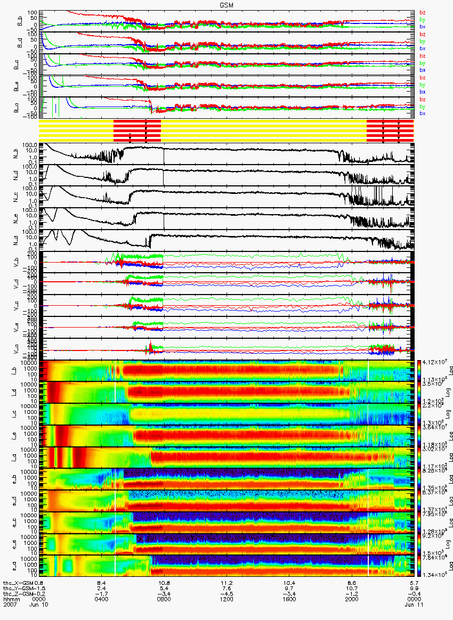The width and height of the screenshot is (453, 620).
Task: Click the 10.4 X-GSM position value
Action: pyautogui.click(x=289, y=583)
